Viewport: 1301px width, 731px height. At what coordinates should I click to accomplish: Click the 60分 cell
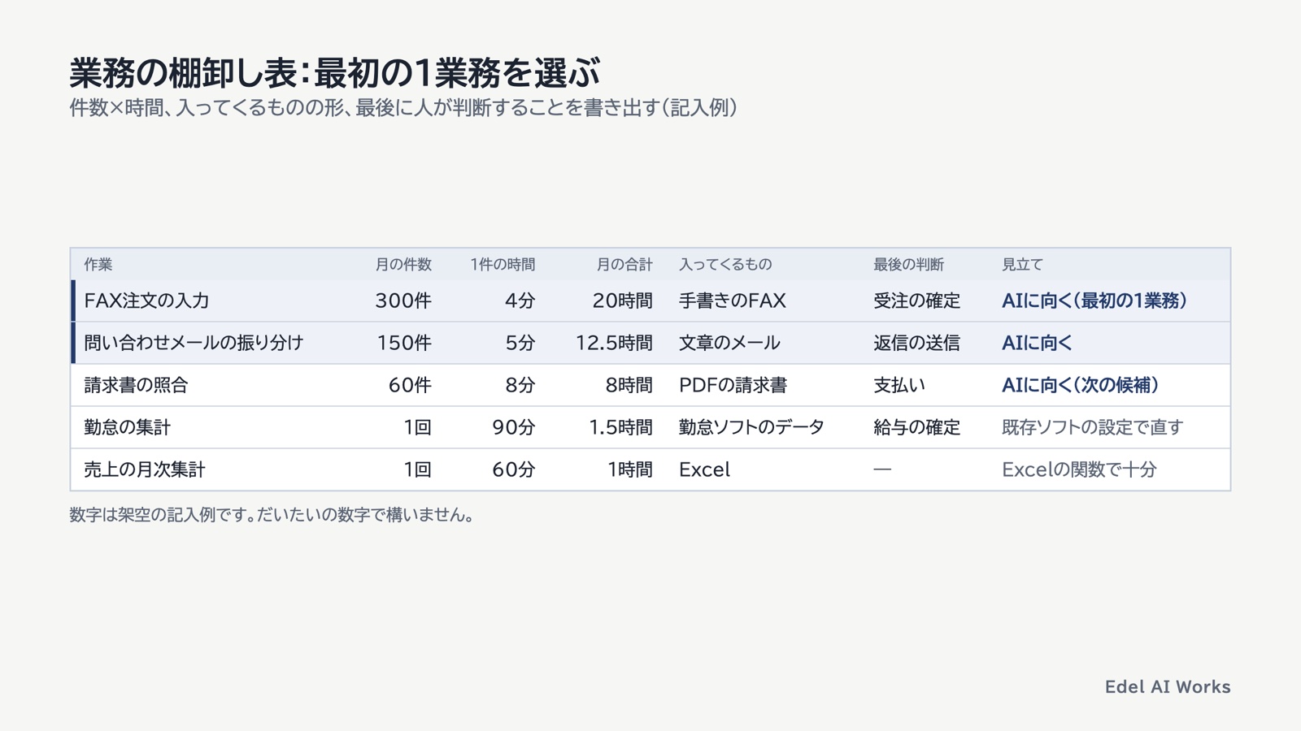[514, 469]
